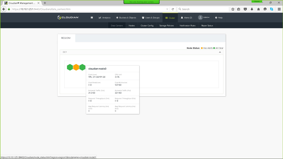Click the Admin avatar icon
The width and height of the screenshot is (283, 159).
(x=200, y=18)
